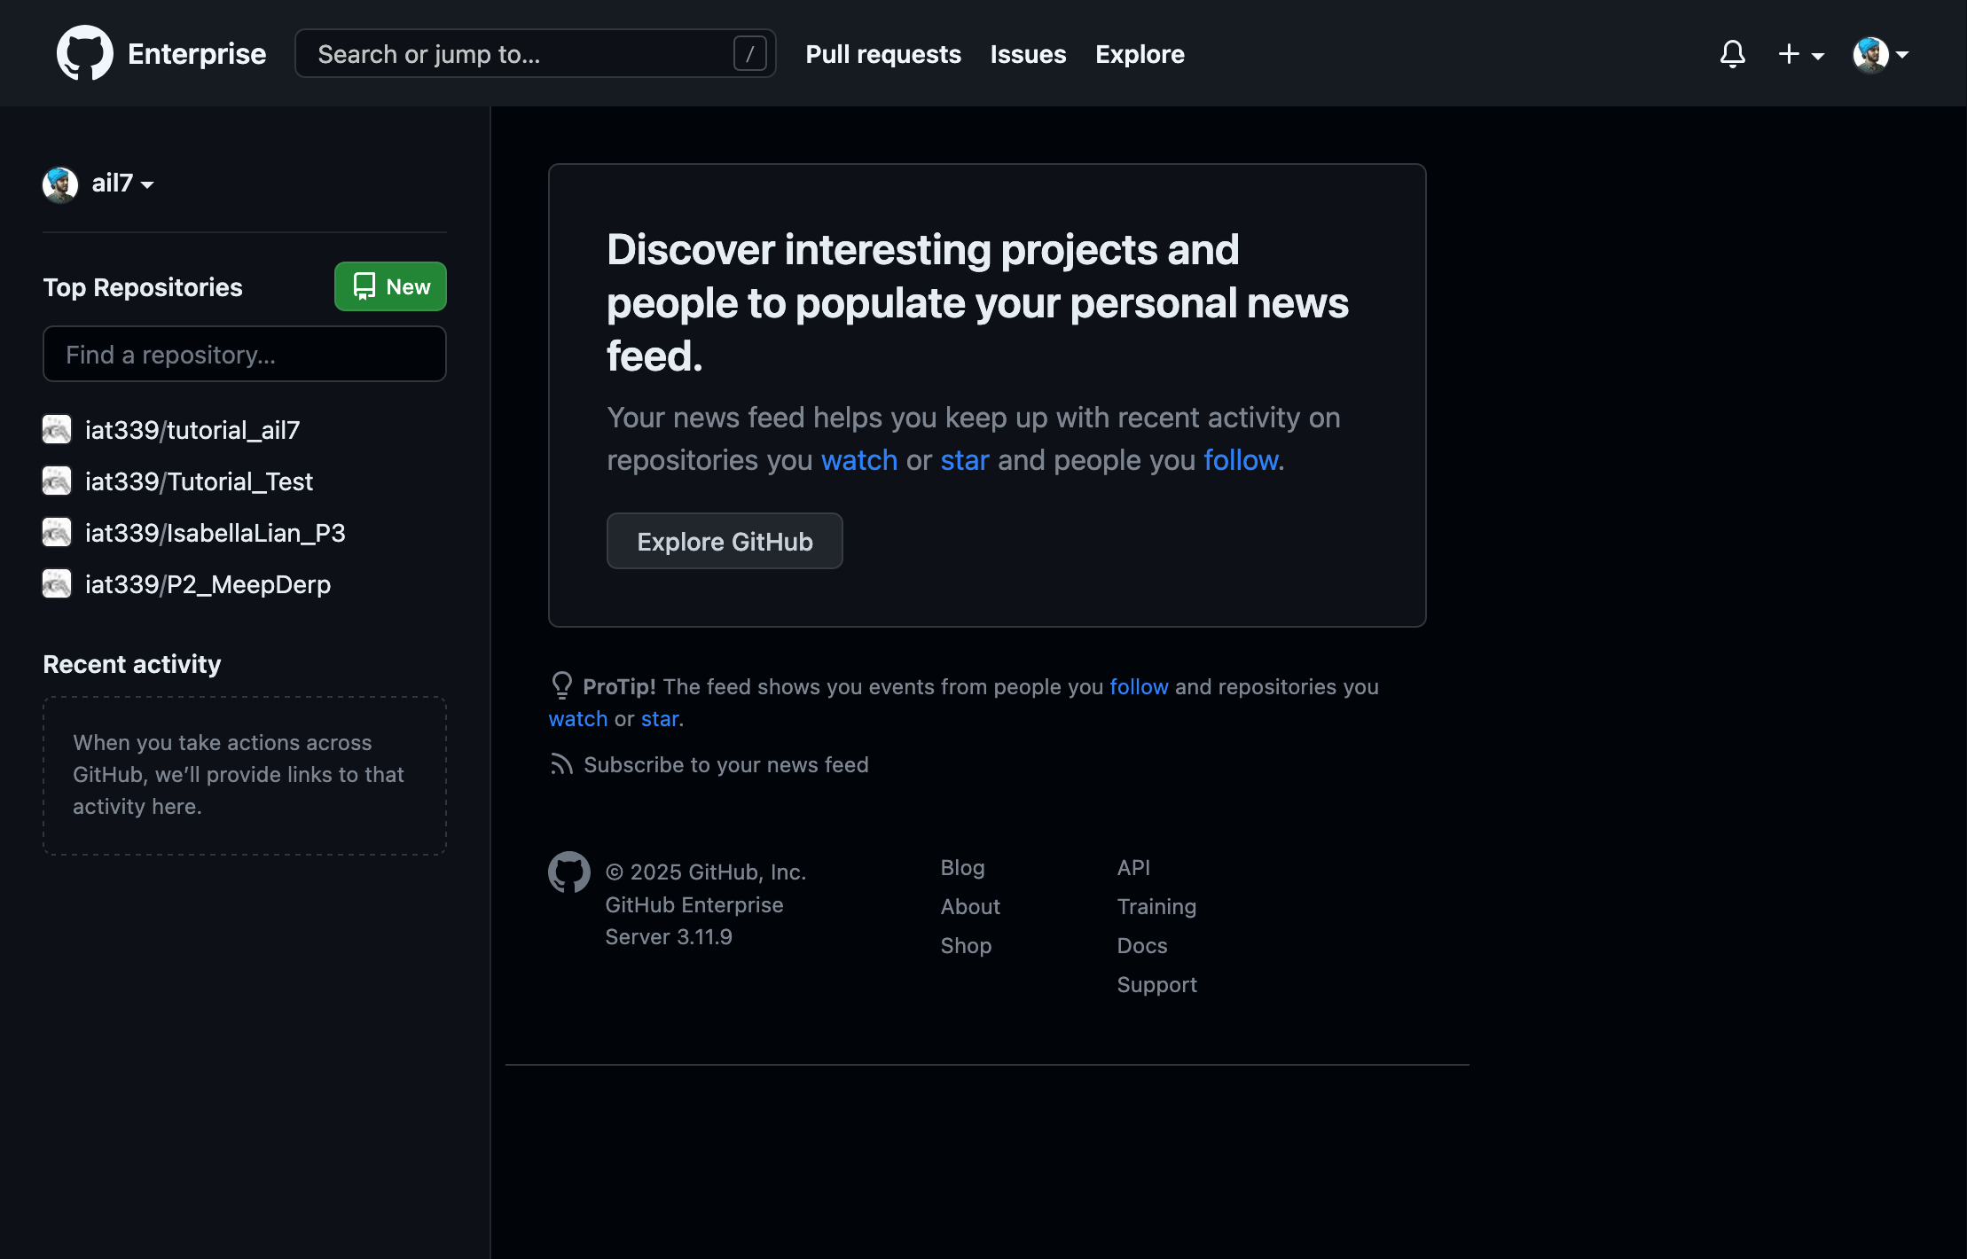1967x1259 pixels.
Task: Create a repository with the New button
Action: (389, 286)
